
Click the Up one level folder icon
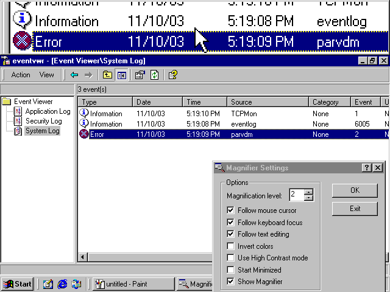point(107,75)
